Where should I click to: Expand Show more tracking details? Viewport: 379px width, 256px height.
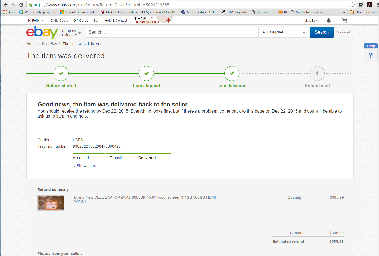(x=85, y=166)
